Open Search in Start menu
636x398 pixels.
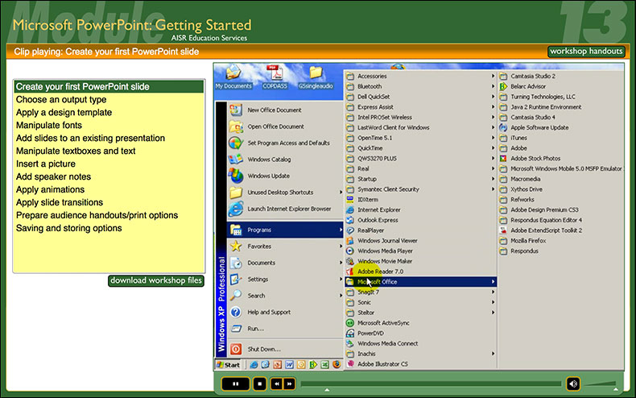tap(285, 296)
